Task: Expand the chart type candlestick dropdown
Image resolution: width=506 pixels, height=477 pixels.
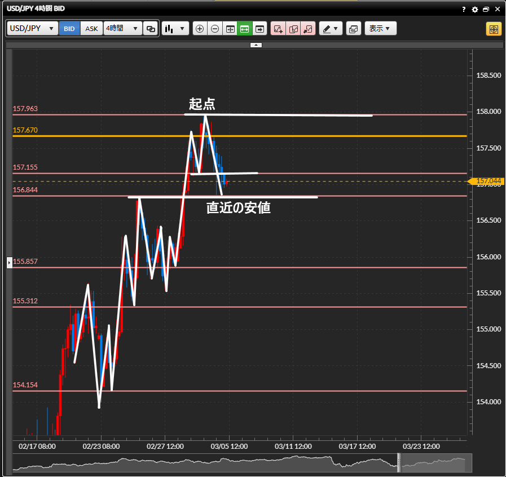Action: [x=175, y=29]
